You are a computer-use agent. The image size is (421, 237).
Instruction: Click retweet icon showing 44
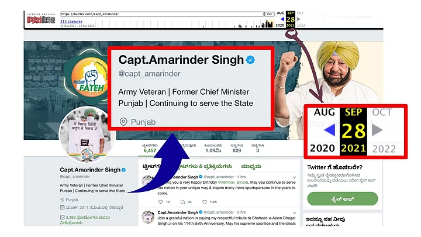(182, 202)
